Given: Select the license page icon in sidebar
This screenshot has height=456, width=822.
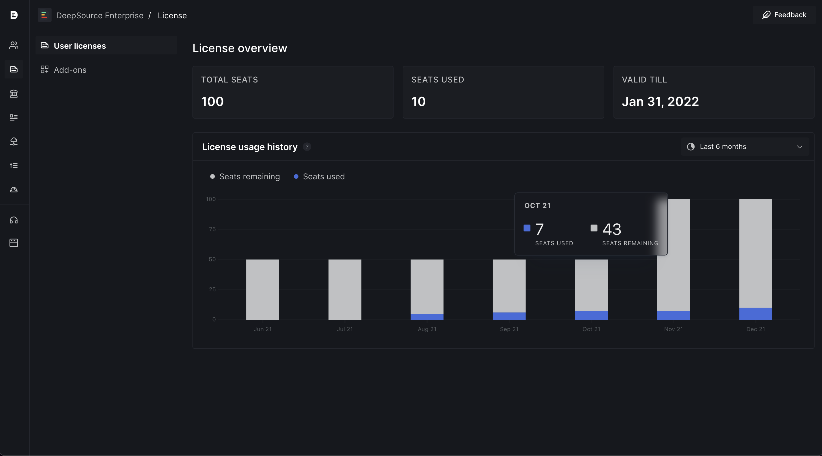Looking at the screenshot, I should [14, 70].
